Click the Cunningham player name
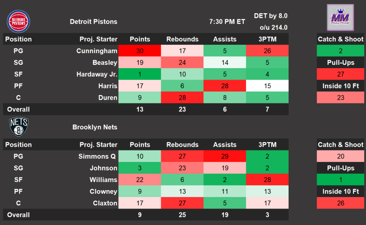 (97, 51)
